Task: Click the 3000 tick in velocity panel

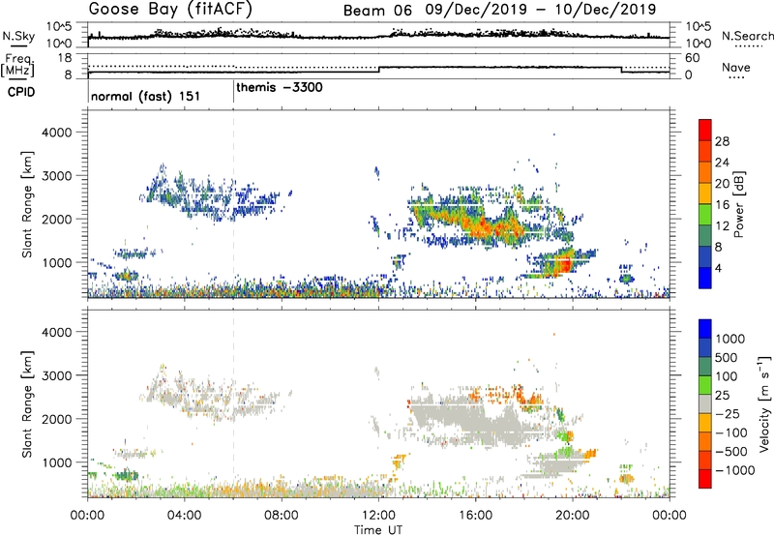Action: coord(57,375)
